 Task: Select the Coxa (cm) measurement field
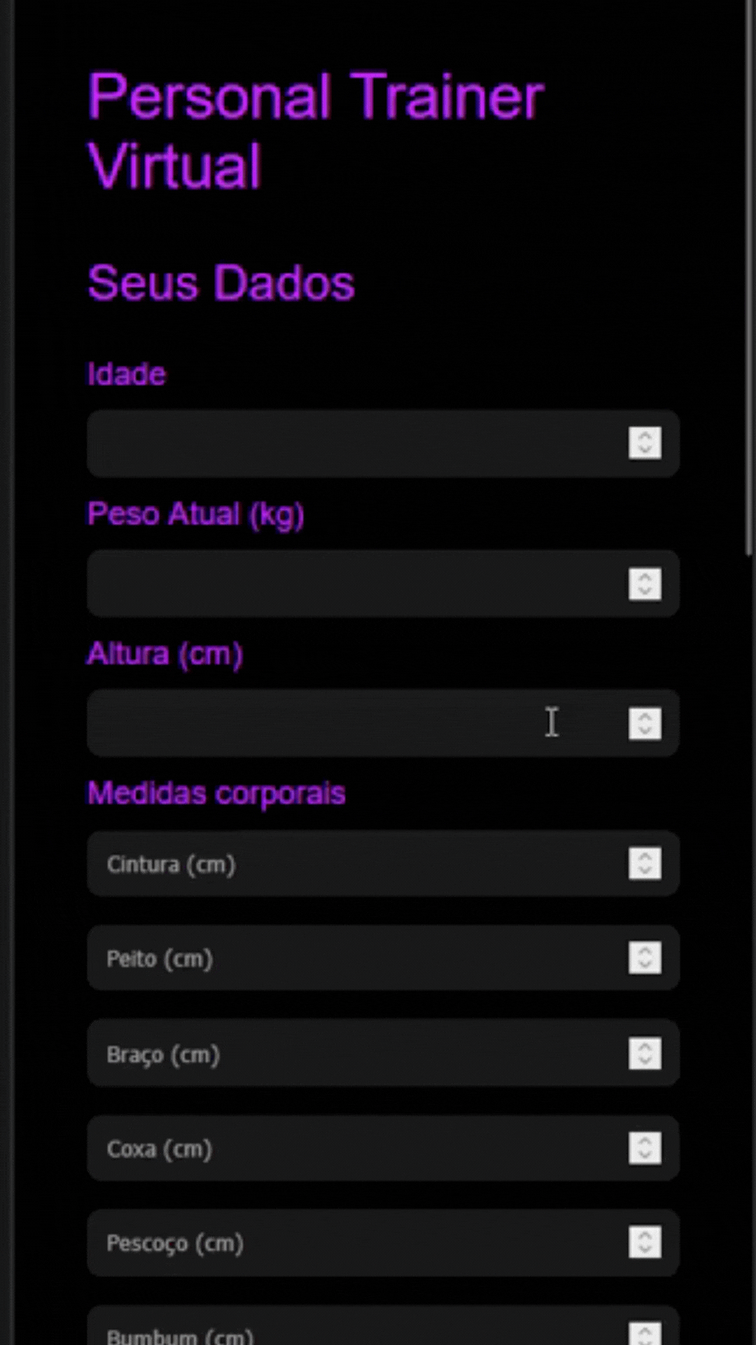pyautogui.click(x=383, y=1147)
